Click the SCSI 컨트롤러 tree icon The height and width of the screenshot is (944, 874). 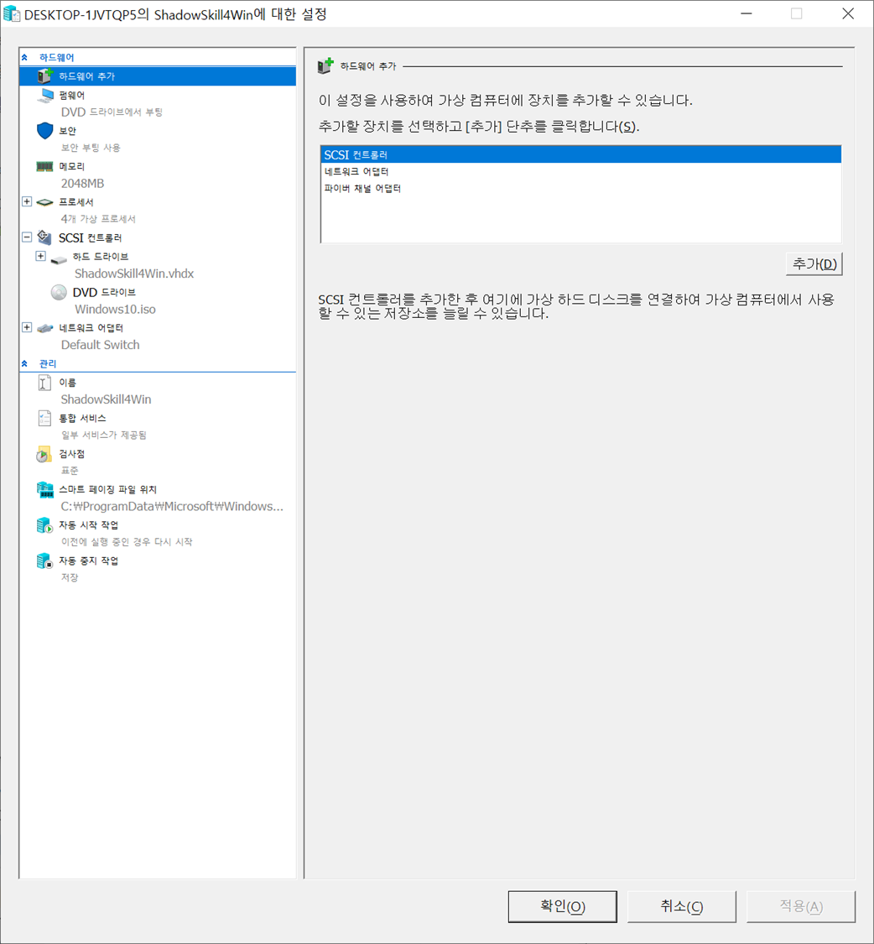click(x=44, y=237)
